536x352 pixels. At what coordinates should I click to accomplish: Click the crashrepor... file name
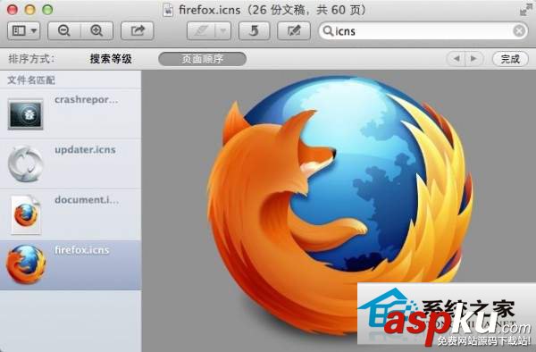(86, 100)
